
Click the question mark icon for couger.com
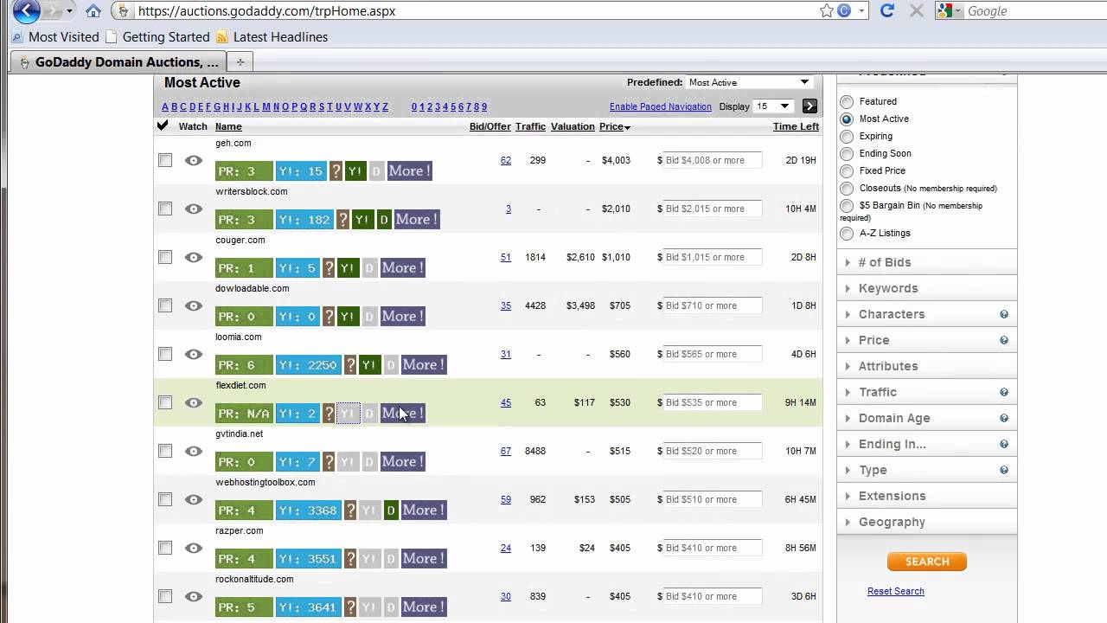329,267
